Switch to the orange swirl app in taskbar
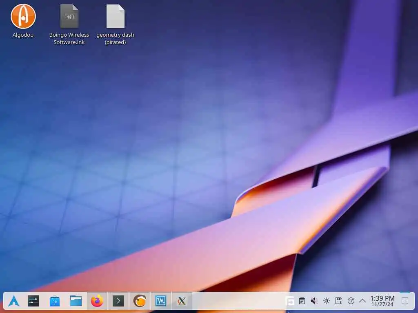The width and height of the screenshot is (418, 313). tap(140, 301)
